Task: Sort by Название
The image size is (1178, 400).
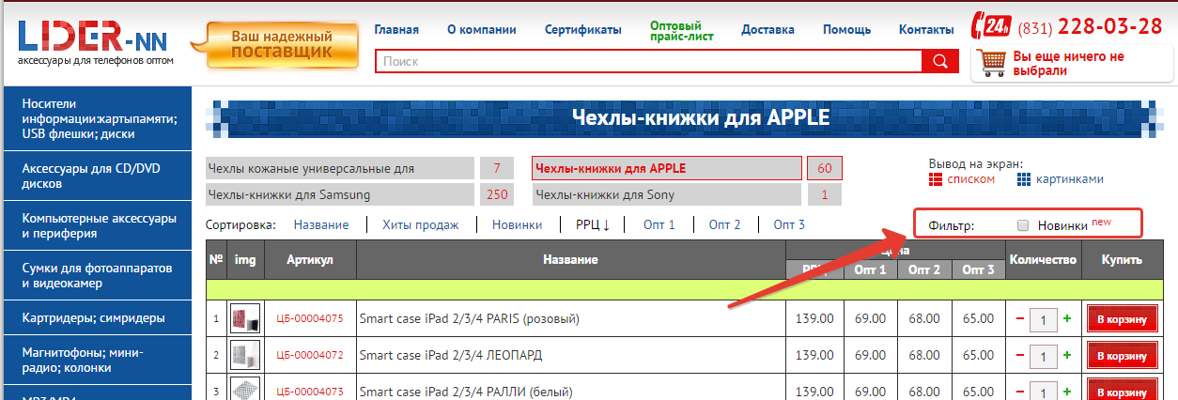Action: pos(320,224)
